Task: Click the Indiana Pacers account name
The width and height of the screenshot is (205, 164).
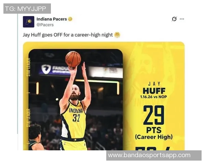Action: pos(52,19)
